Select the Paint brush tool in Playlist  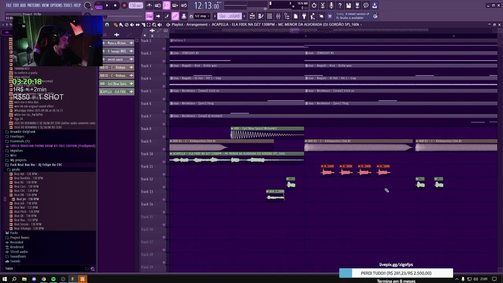pyautogui.click(x=121, y=25)
